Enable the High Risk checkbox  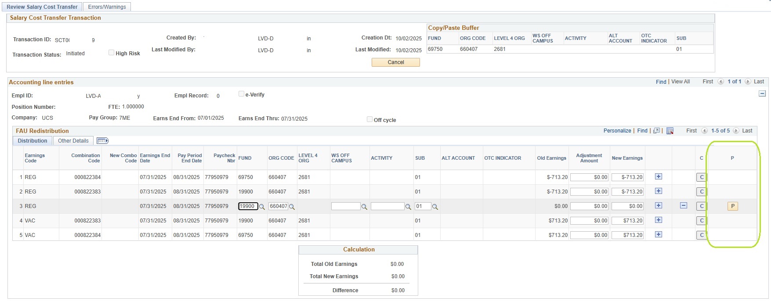point(111,53)
